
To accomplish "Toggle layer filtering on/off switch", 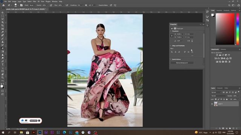I will click(x=238, y=92).
